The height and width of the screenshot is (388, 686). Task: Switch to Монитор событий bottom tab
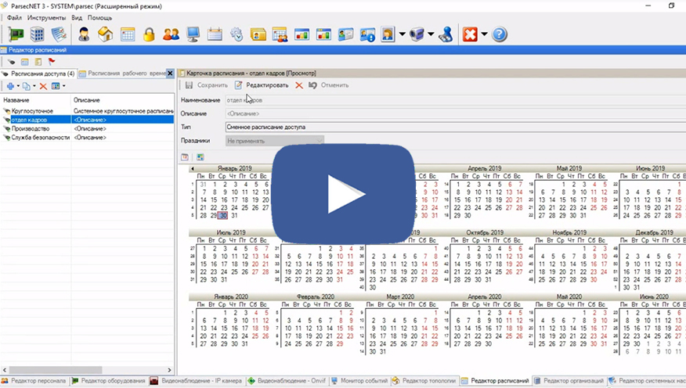(359, 381)
